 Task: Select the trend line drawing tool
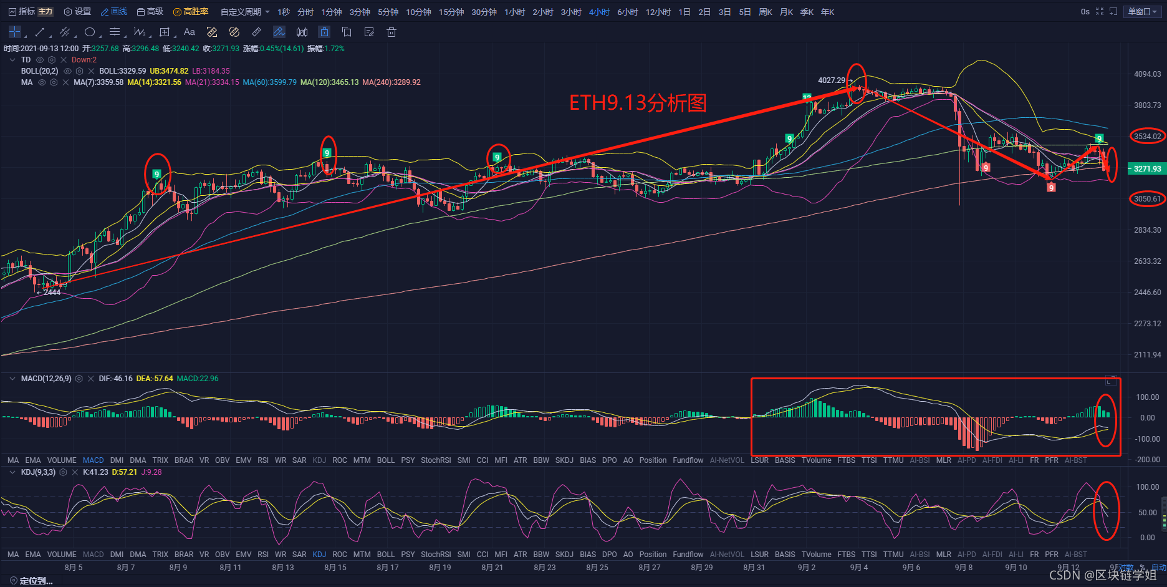[40, 32]
